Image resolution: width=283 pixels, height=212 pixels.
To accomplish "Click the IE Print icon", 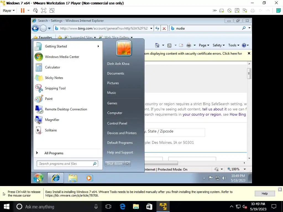I will coord(188,45).
